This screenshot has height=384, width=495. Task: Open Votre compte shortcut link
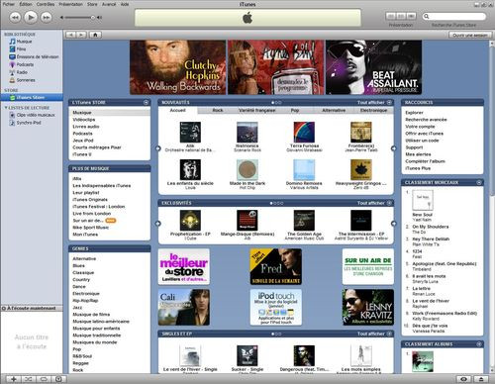[420, 127]
